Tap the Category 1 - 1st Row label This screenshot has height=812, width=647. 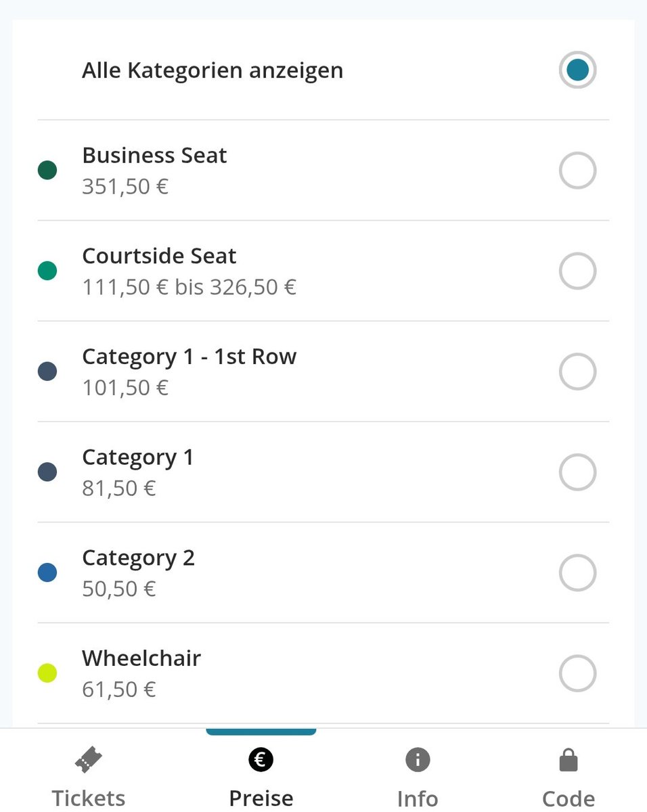point(189,357)
